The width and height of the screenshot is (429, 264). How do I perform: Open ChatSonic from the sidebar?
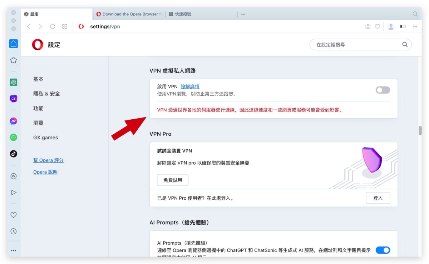pos(13,99)
